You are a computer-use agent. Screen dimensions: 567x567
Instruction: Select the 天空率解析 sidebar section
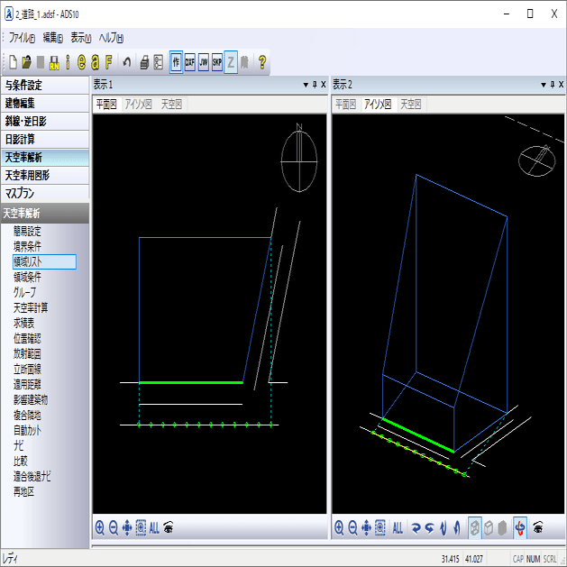(x=45, y=157)
